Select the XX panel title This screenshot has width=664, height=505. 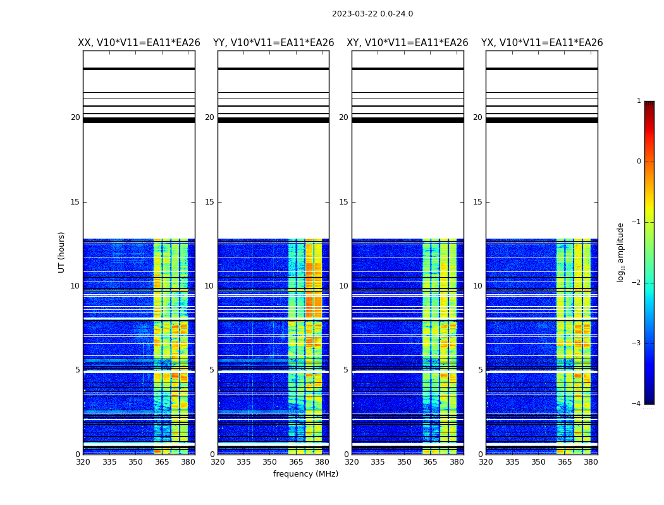[139, 43]
